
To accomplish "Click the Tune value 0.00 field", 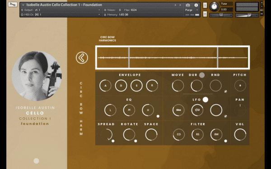I will coord(226,9).
